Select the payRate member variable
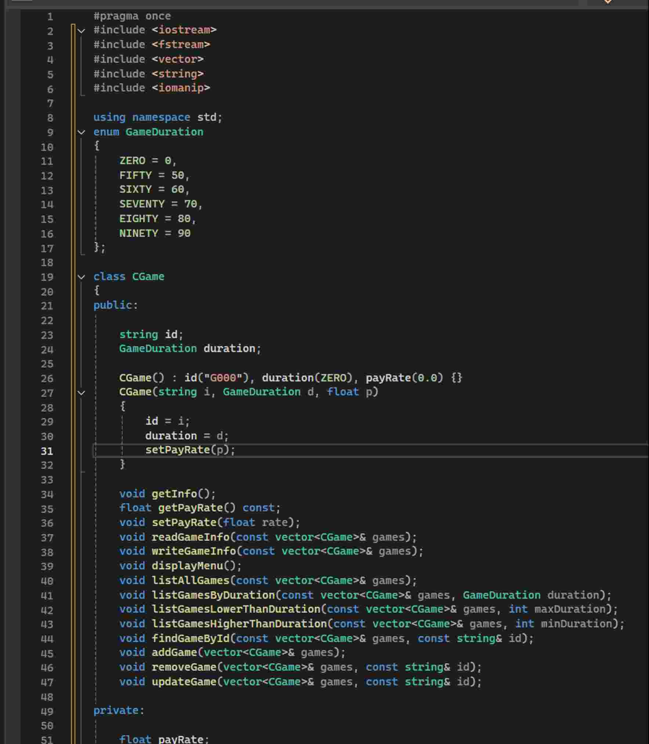The width and height of the screenshot is (649, 744). 179,739
